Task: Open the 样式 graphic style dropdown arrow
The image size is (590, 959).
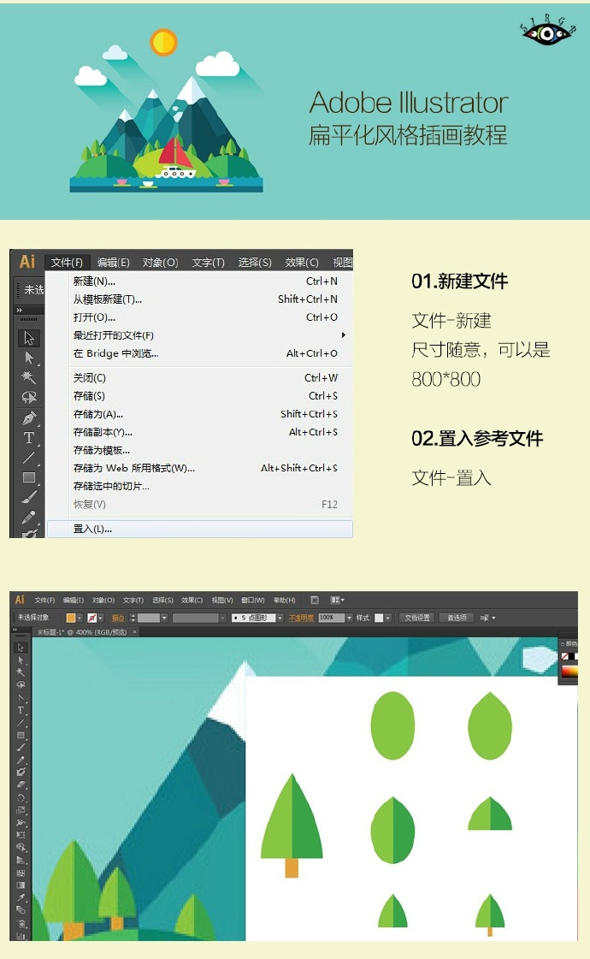Action: 387,618
